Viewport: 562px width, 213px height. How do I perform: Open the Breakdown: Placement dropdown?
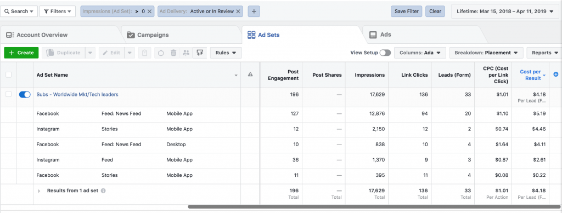[486, 53]
